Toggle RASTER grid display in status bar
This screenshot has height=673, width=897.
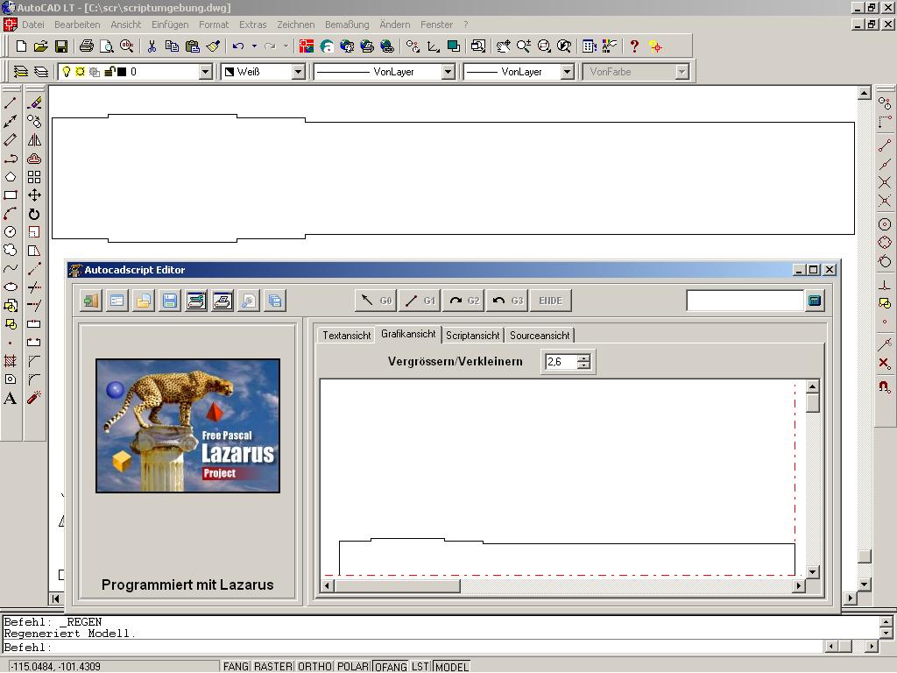(272, 667)
